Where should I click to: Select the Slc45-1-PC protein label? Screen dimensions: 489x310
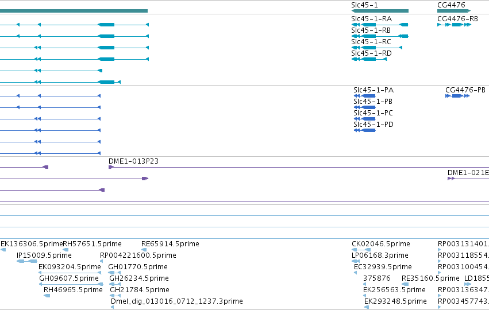(374, 113)
